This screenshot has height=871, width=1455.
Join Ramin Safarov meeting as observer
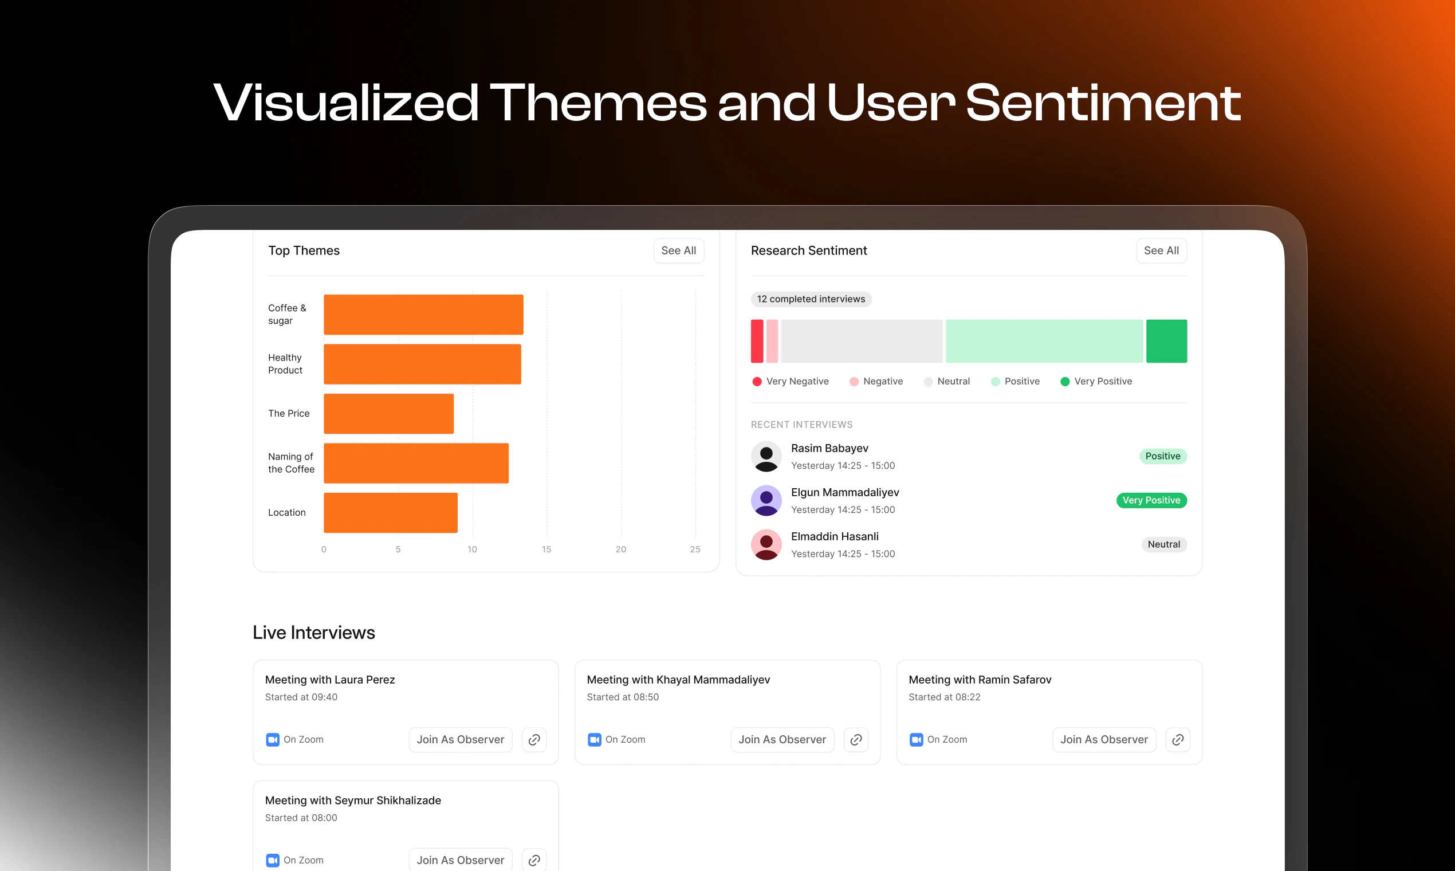(1104, 740)
